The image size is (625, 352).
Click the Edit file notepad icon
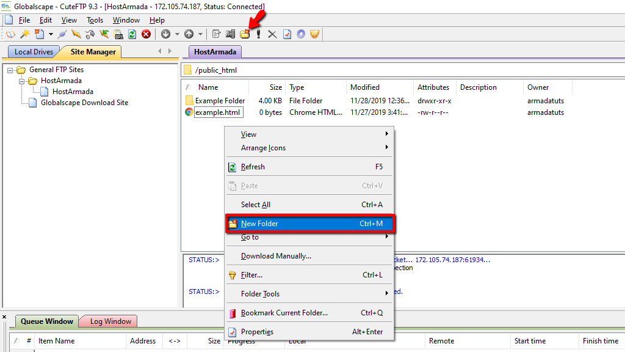click(216, 34)
